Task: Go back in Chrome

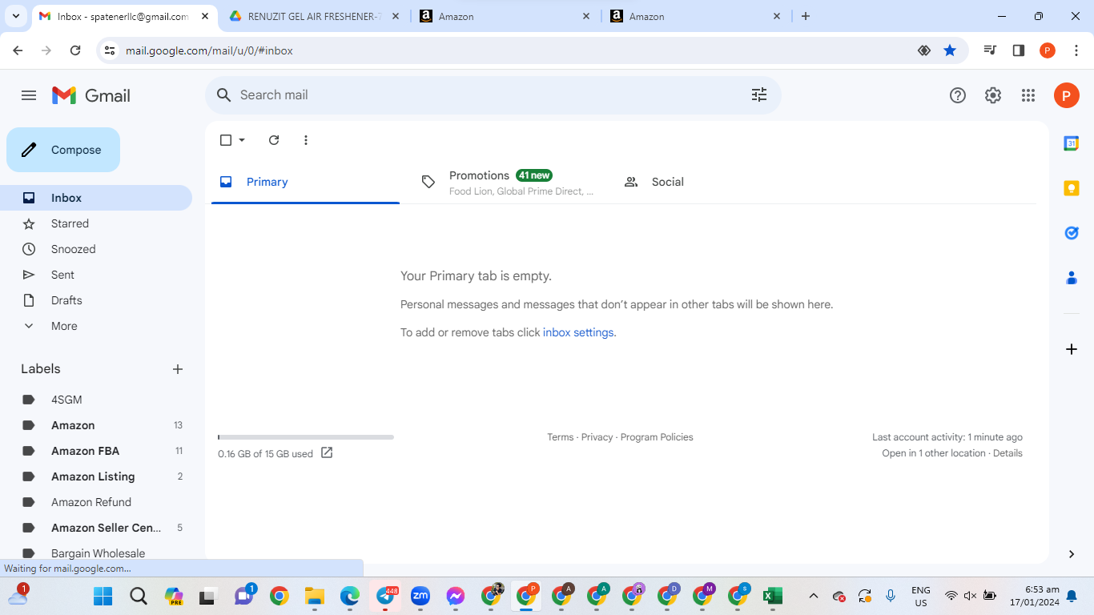Action: point(18,50)
